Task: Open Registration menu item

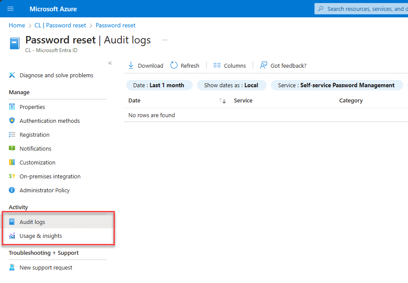Action: tap(34, 135)
